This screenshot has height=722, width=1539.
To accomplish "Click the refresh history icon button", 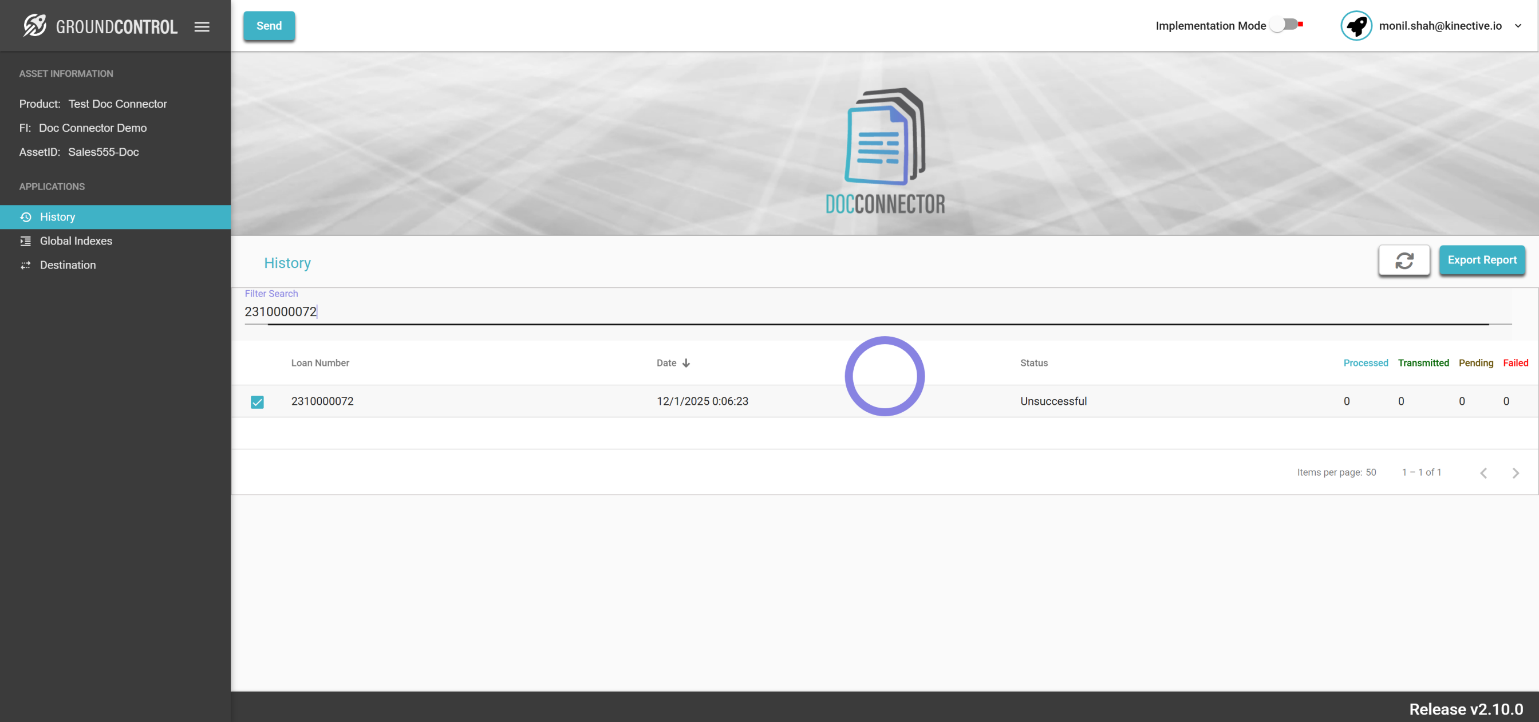I will coord(1403,260).
